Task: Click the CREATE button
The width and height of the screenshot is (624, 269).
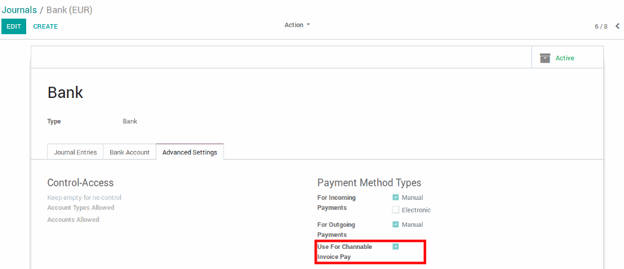Action: (x=46, y=26)
